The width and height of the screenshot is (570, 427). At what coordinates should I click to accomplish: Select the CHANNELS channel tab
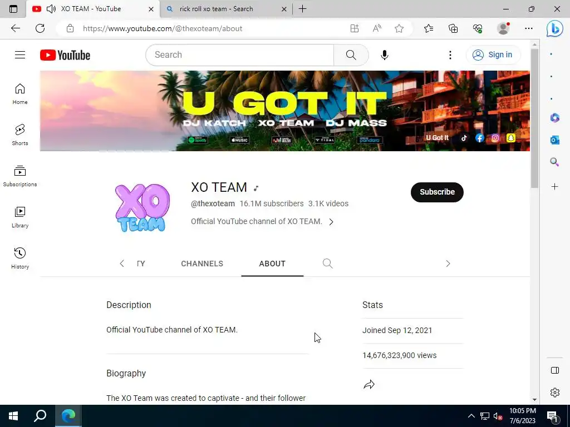click(202, 264)
